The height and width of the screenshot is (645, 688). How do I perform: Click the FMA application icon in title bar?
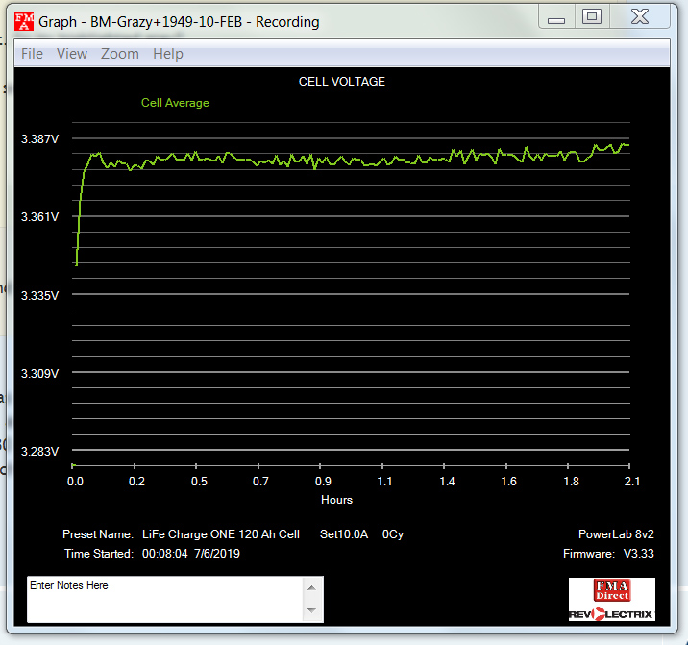24,21
